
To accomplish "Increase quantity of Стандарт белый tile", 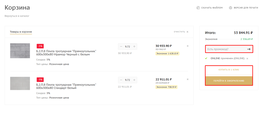I will click(134, 80).
